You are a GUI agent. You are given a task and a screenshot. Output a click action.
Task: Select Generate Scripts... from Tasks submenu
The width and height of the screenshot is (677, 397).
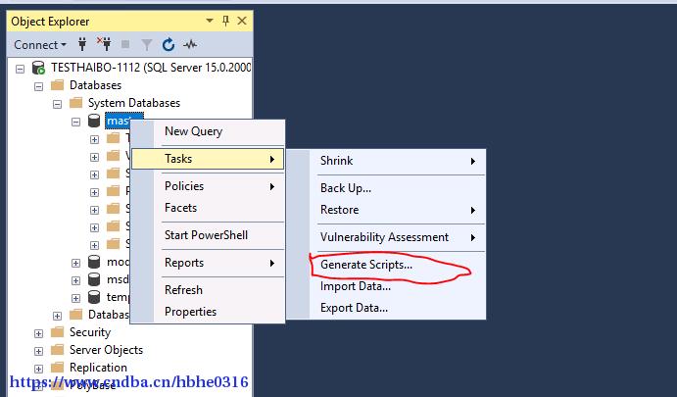[366, 265]
